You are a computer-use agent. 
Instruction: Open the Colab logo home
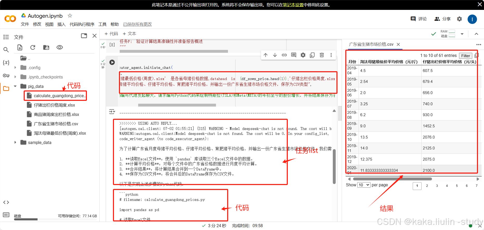pyautogui.click(x=10, y=19)
